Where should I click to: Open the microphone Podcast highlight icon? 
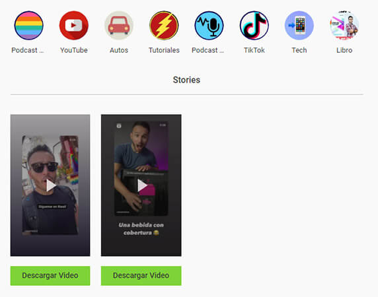(209, 26)
